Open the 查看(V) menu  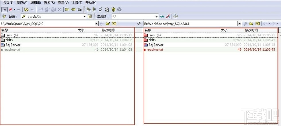(x=63, y=3)
